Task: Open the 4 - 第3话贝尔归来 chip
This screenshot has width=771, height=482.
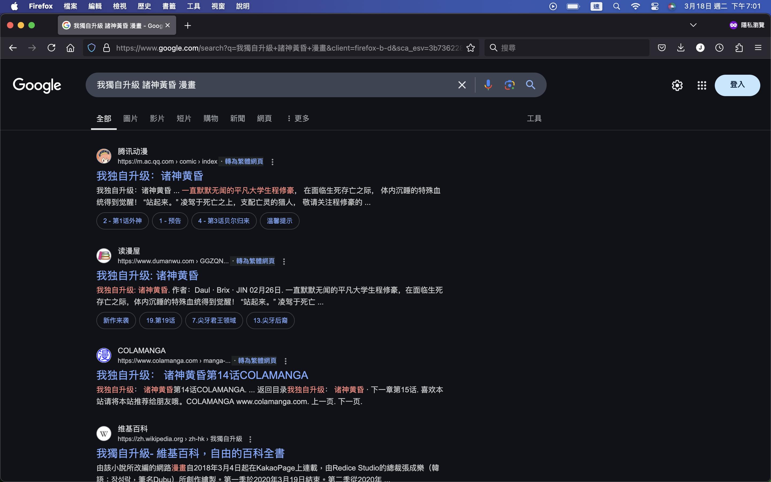Action: point(224,221)
